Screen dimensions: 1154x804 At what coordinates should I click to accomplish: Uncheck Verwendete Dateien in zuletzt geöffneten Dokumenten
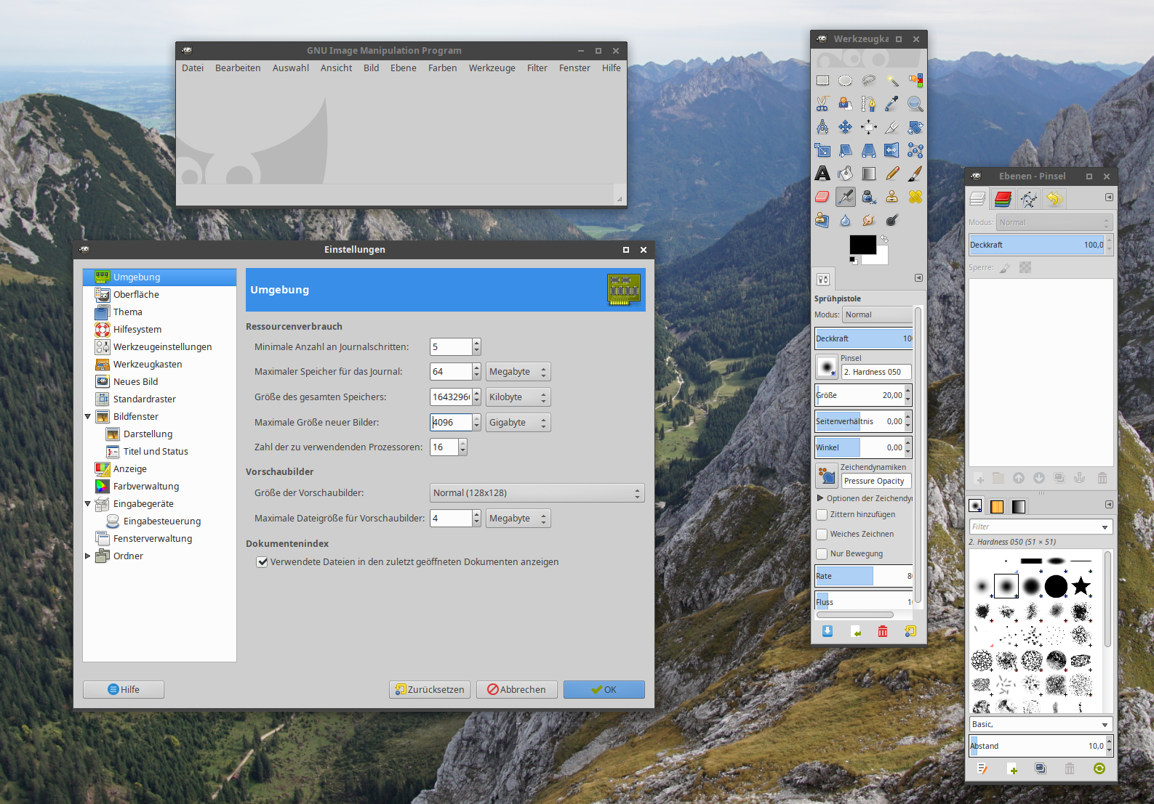tap(263, 562)
